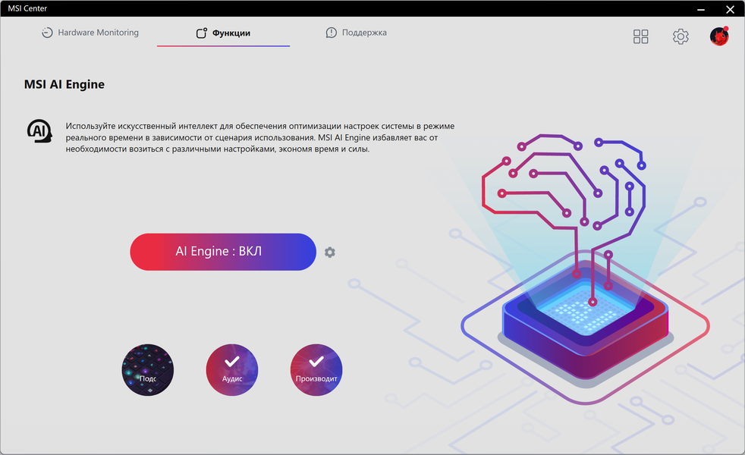Screen dimensions: 745x455
Task: Open the Поддержка tab
Action: point(357,33)
